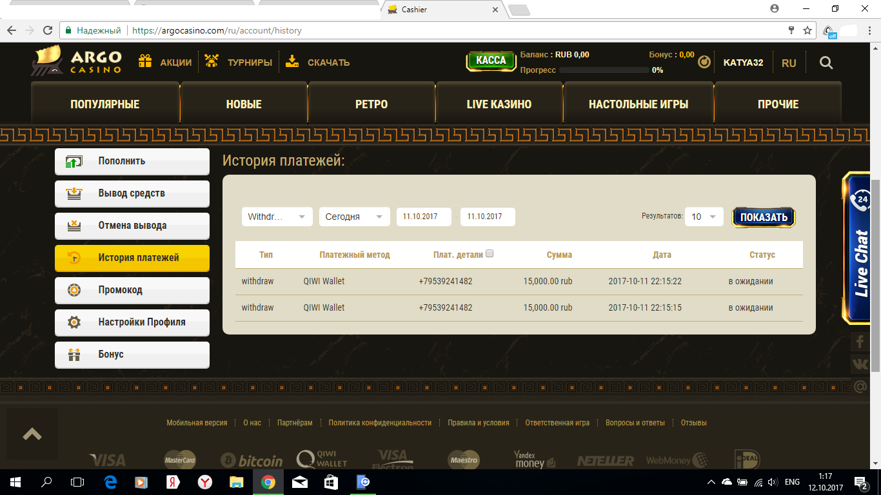
Task: Click the Статус column header
Action: 762,255
